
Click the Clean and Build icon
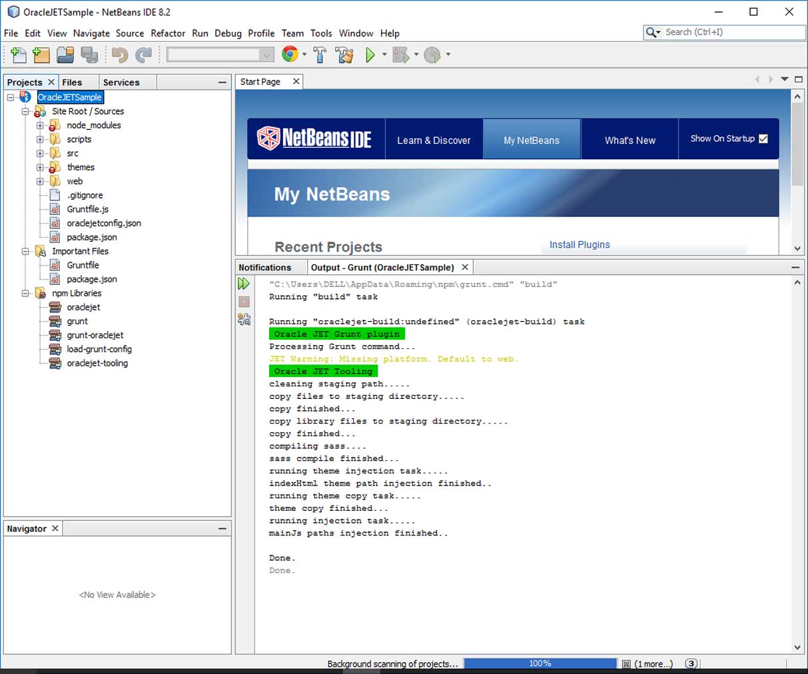coord(344,55)
